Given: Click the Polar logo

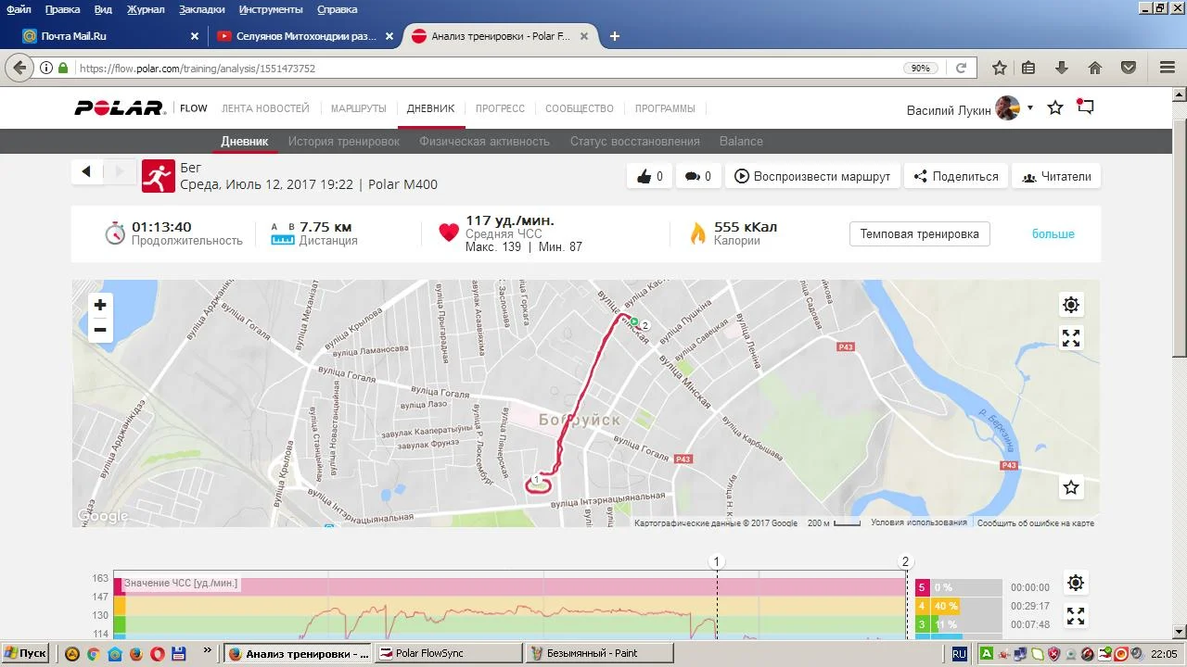Looking at the screenshot, I should pyautogui.click(x=120, y=108).
